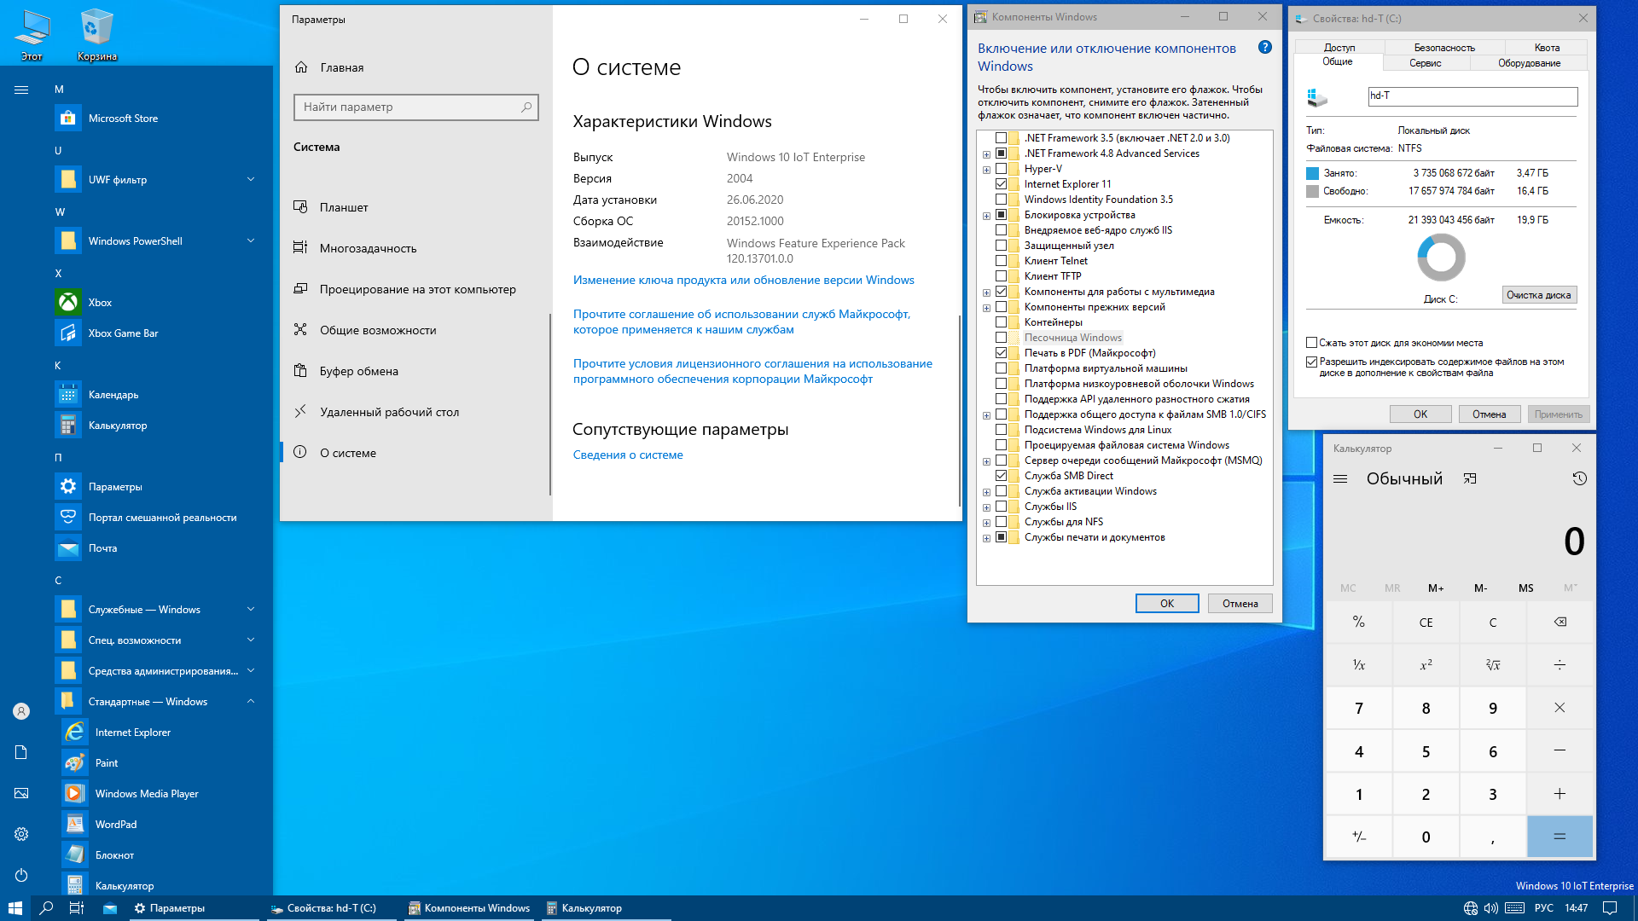
Task: Expand UWF фильтр folder in Start
Action: click(x=251, y=180)
